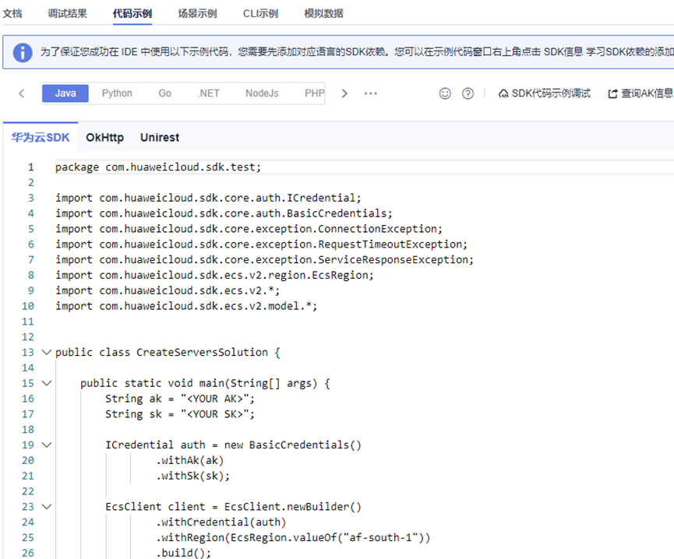674x559 pixels.
Task: Choose the .NET language option
Action: pos(209,93)
